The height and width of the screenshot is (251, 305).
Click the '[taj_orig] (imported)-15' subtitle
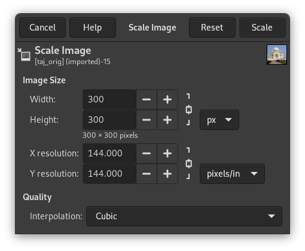coord(72,62)
